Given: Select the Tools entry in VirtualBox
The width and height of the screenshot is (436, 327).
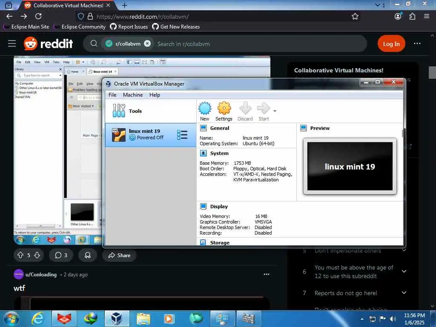Looking at the screenshot, I should pyautogui.click(x=150, y=111).
